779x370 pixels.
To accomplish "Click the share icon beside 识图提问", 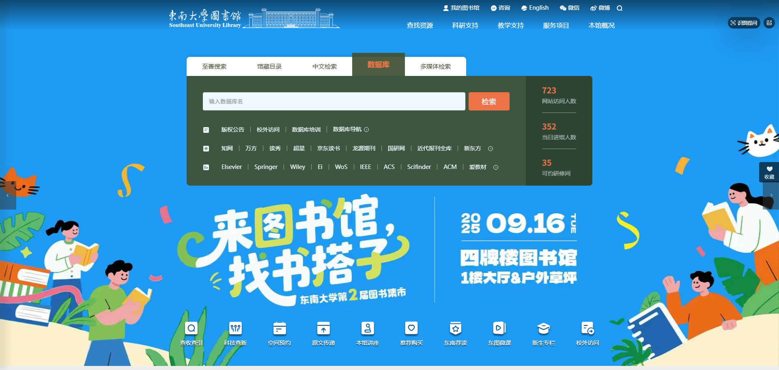I will point(769,23).
